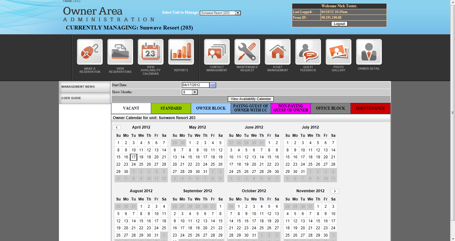Open the Show Months dropdown
Image resolution: width=455 pixels, height=241 pixels.
[x=190, y=92]
